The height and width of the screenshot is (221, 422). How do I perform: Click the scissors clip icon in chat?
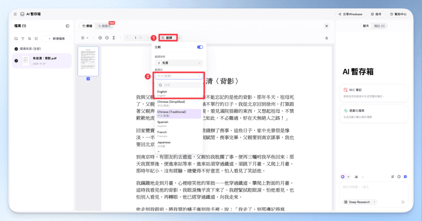click(356, 177)
